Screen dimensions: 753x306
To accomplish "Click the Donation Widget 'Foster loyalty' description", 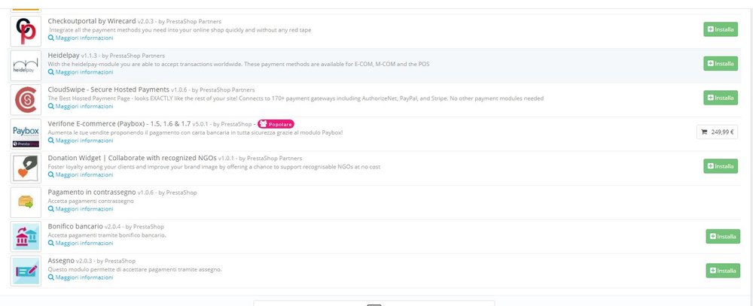I will (x=214, y=166).
